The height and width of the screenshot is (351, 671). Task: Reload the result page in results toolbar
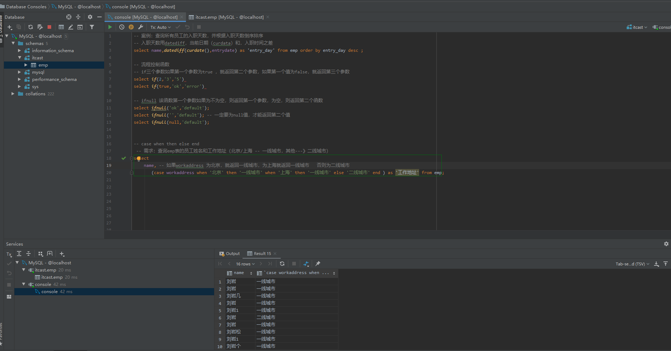[x=282, y=264]
